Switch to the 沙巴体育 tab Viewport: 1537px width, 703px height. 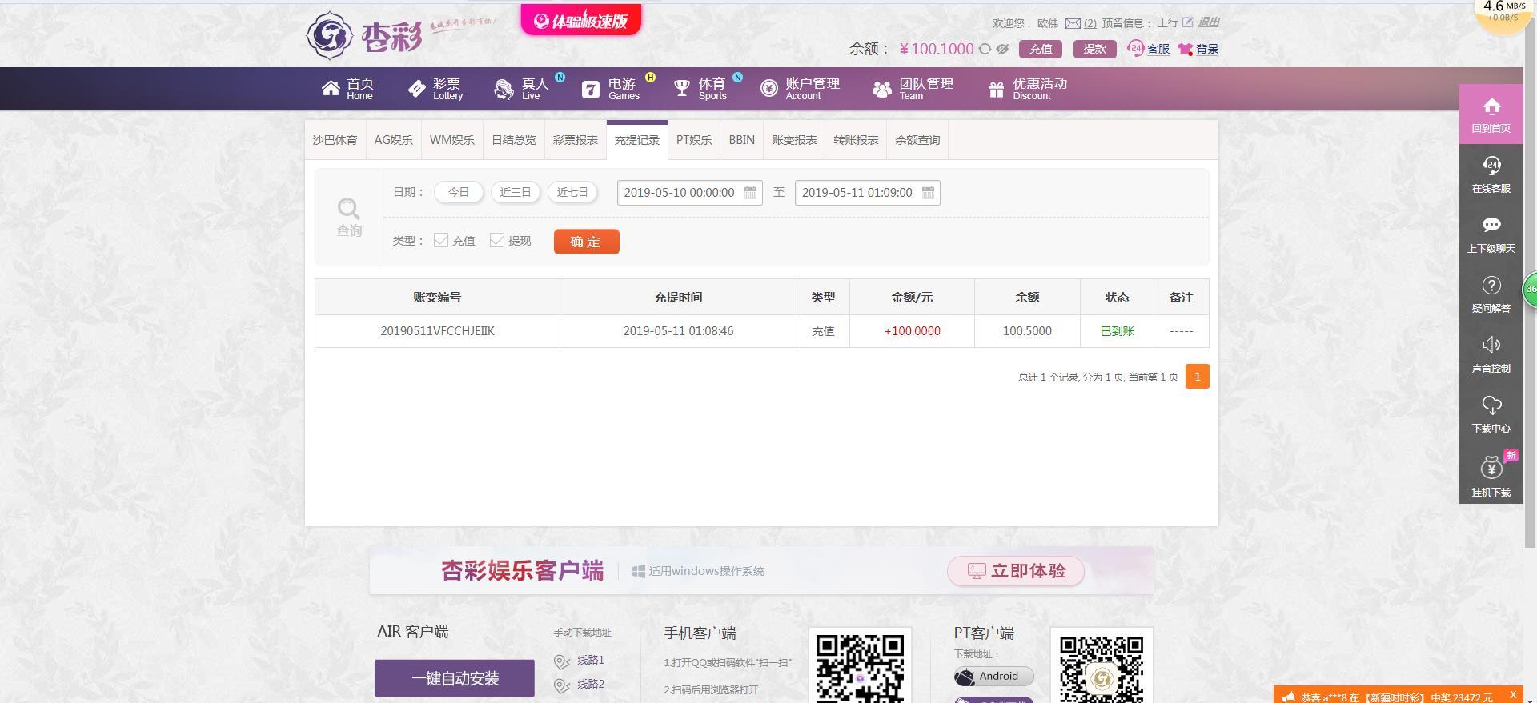(335, 140)
